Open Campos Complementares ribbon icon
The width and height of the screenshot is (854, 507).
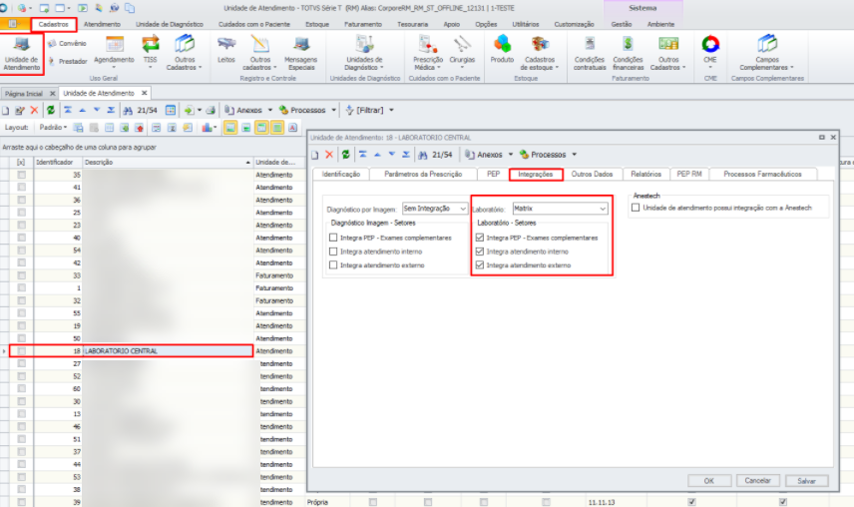point(767,53)
